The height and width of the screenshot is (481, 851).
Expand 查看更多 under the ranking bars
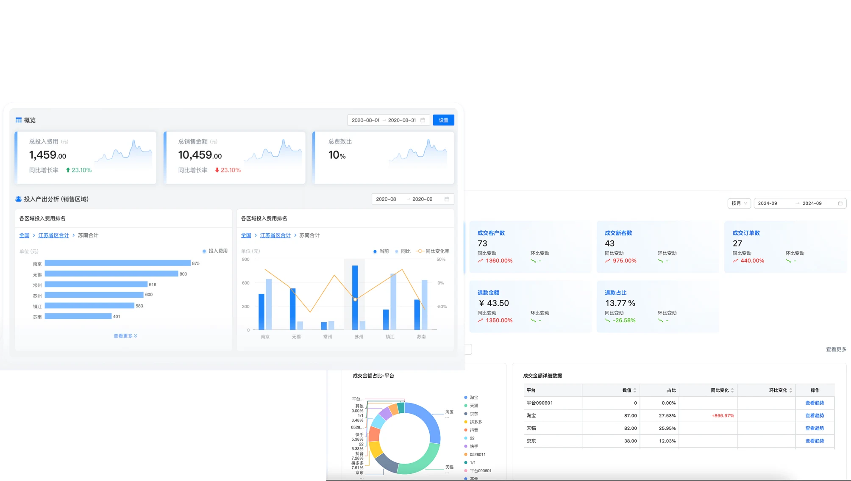pos(125,336)
